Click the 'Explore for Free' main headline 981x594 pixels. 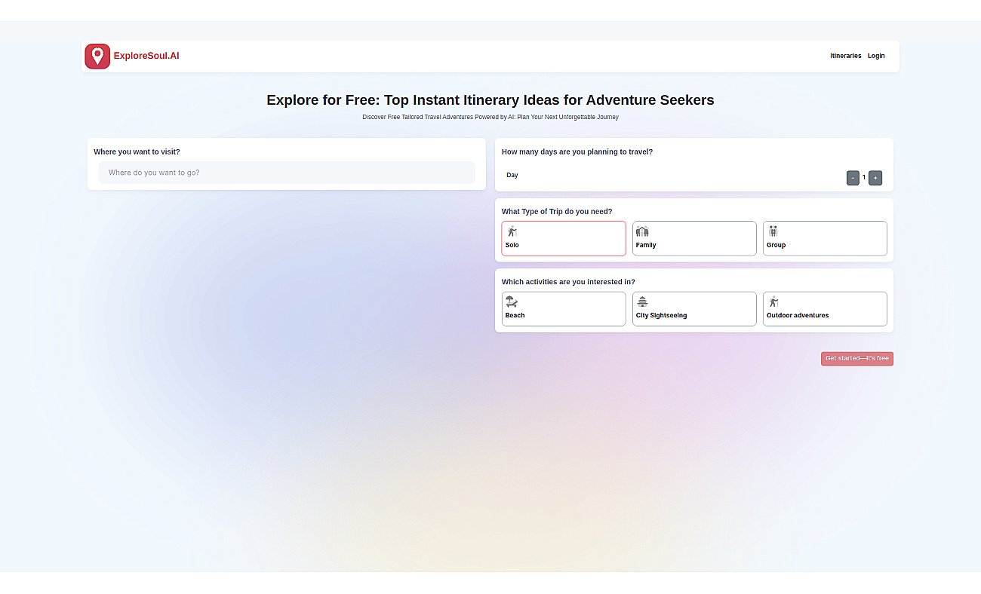pos(490,100)
